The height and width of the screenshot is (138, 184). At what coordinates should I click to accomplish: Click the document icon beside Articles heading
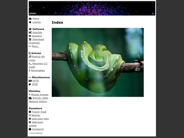(x=30, y=53)
